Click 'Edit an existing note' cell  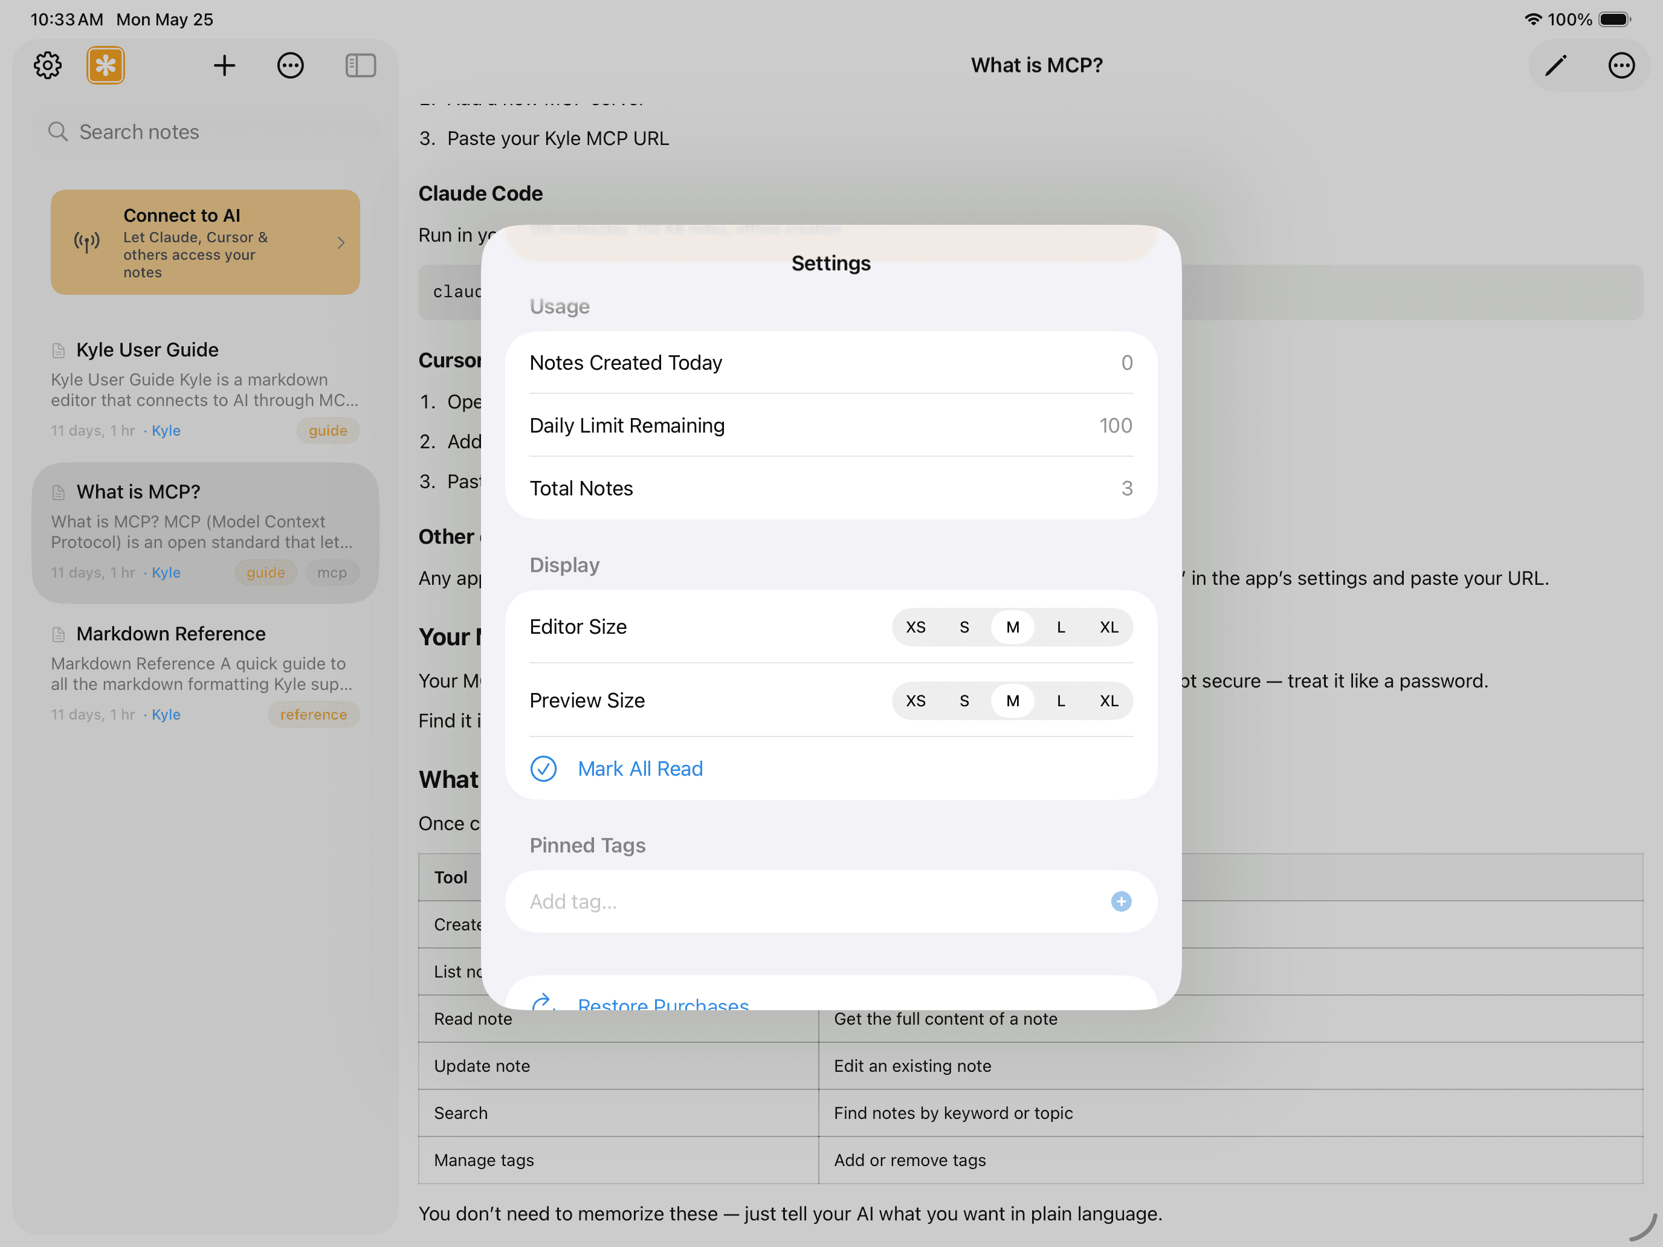pos(1231,1066)
